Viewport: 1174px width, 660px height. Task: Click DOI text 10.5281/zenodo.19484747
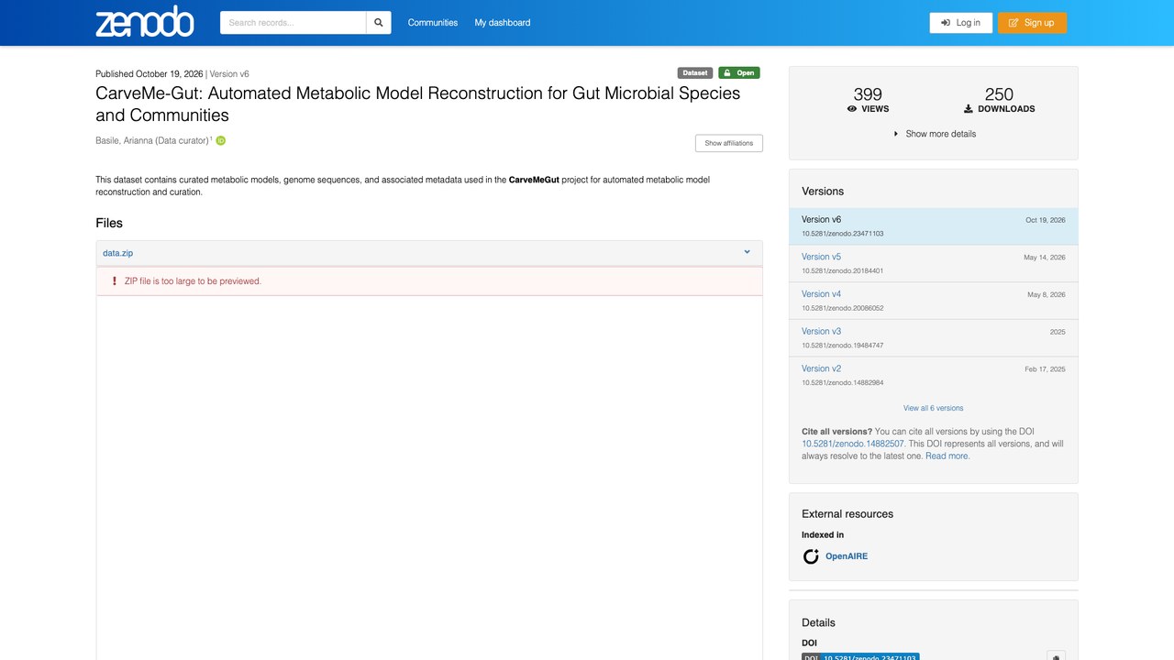click(843, 346)
